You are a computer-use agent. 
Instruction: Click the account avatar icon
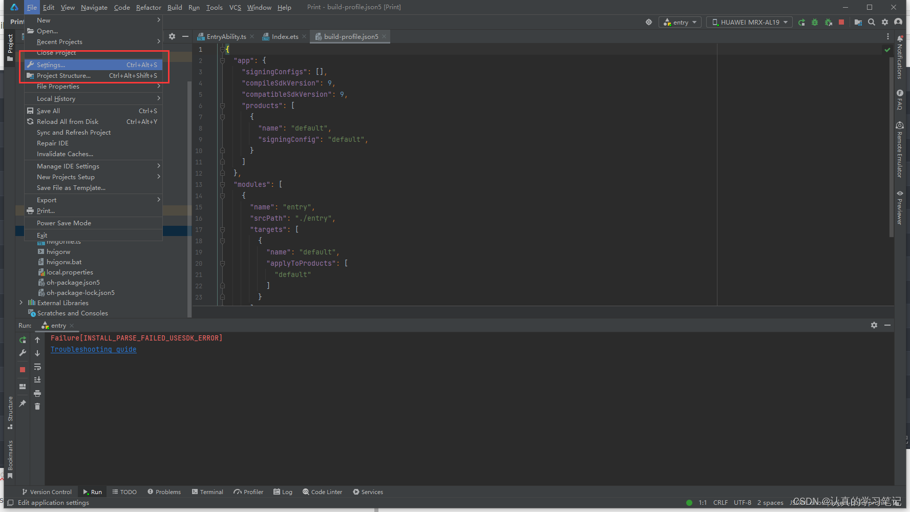(x=898, y=22)
